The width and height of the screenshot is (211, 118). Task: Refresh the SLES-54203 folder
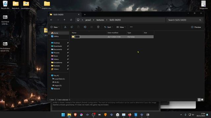coord(71,20)
